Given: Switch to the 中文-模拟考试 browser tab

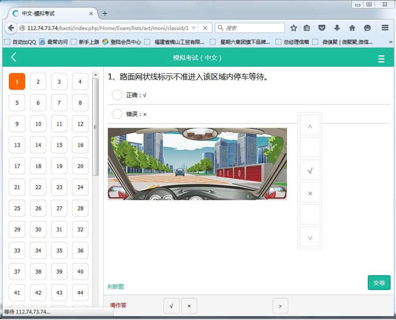Looking at the screenshot, I should click(38, 13).
